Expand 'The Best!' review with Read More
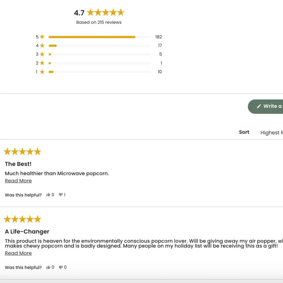 18,181
